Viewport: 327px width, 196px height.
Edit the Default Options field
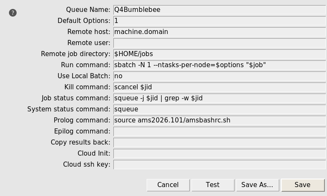pyautogui.click(x=219, y=21)
